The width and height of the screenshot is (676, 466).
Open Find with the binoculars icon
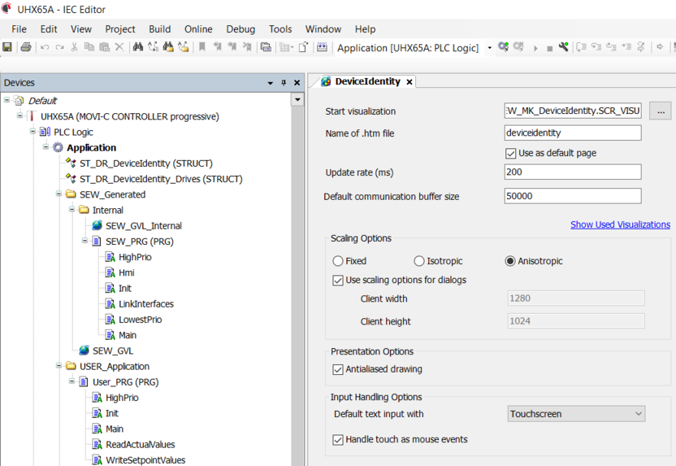[138, 48]
